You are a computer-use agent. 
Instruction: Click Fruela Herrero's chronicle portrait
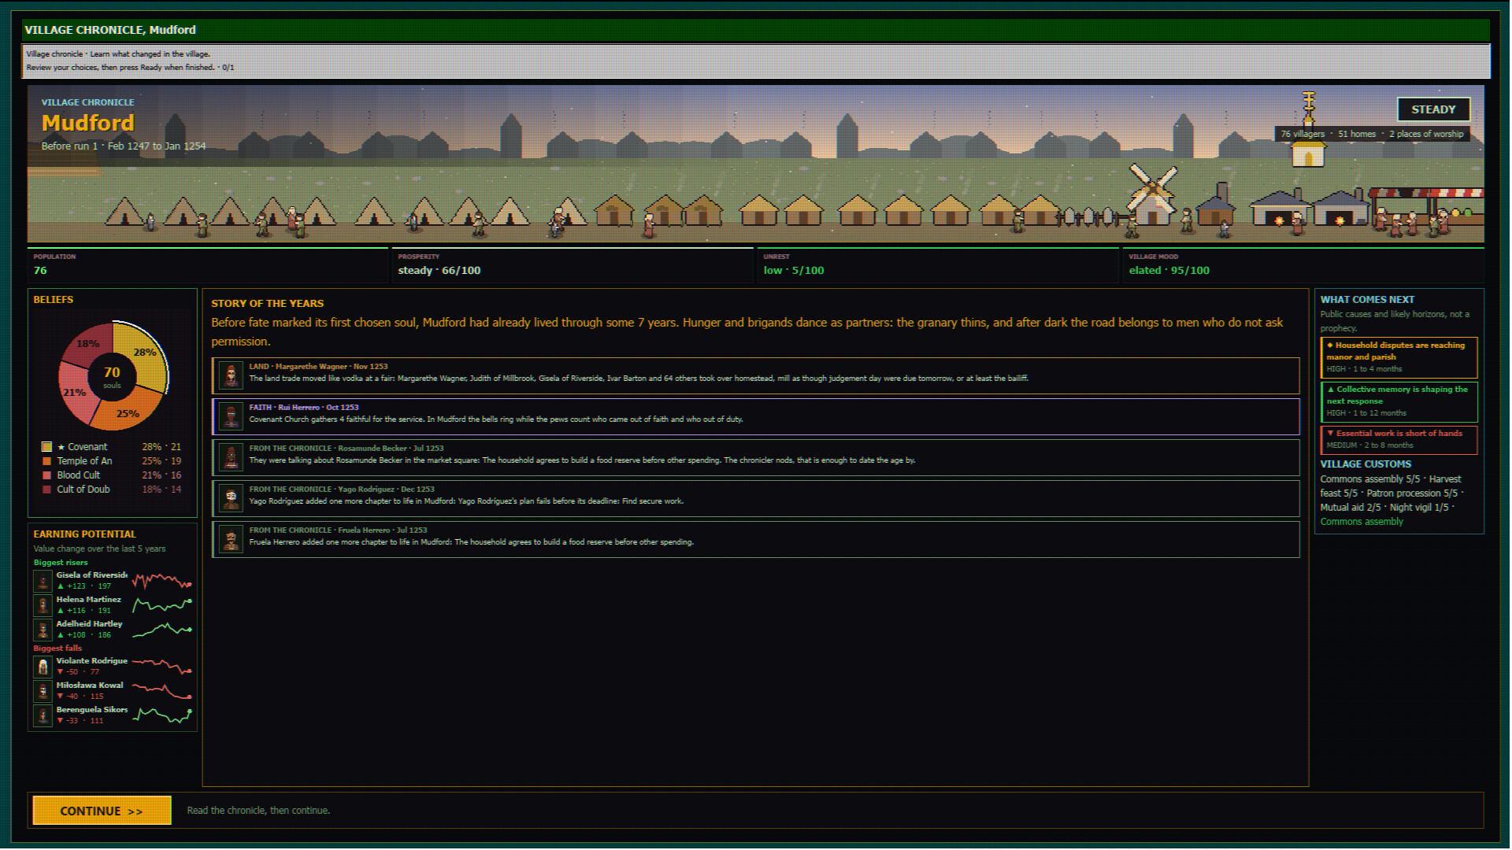click(x=231, y=539)
